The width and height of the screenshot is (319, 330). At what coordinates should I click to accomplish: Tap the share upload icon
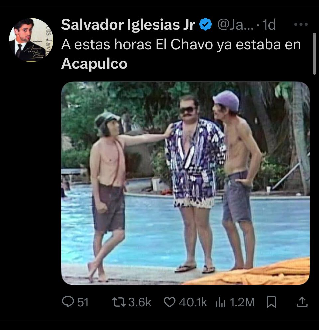click(x=302, y=302)
